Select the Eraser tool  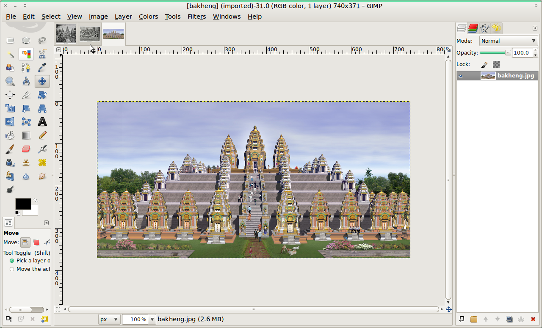point(26,149)
